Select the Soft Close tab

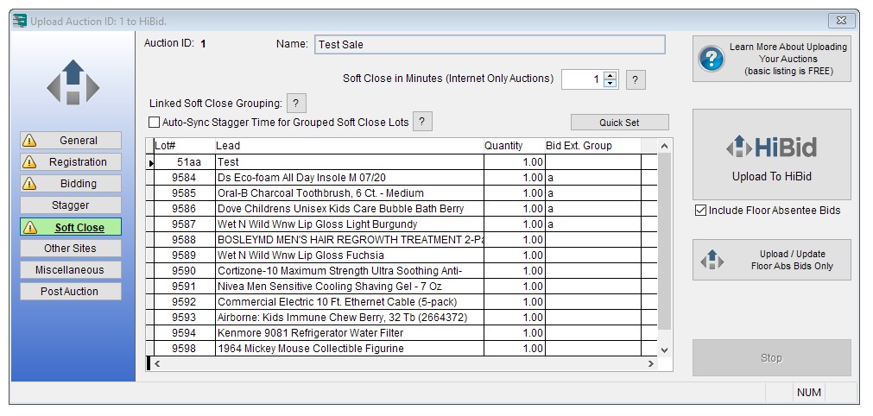[x=70, y=227]
